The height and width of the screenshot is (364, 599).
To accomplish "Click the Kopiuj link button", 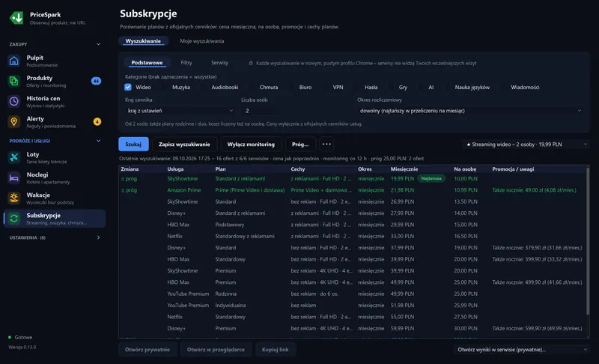I will [275, 350].
